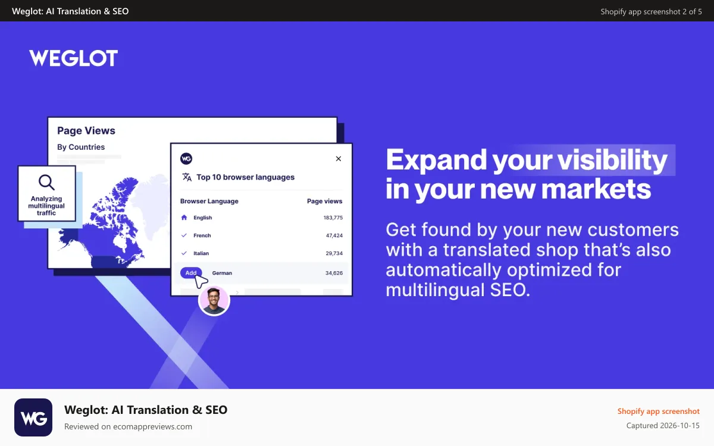Image resolution: width=714 pixels, height=446 pixels.
Task: Click the Weglot WG app icon in footer
Action: 33,417
